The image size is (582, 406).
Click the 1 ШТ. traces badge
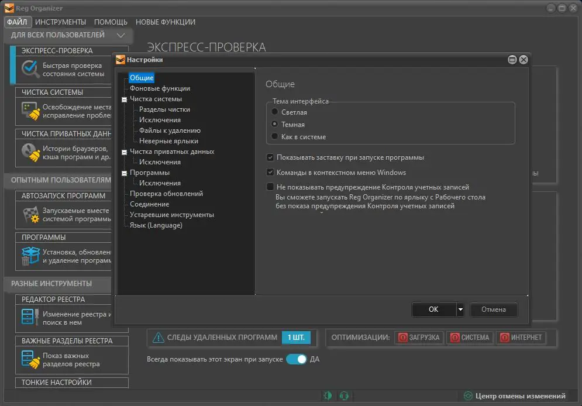tap(297, 338)
